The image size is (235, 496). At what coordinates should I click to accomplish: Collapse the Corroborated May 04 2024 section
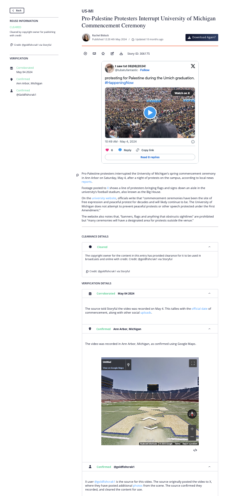[210, 293]
